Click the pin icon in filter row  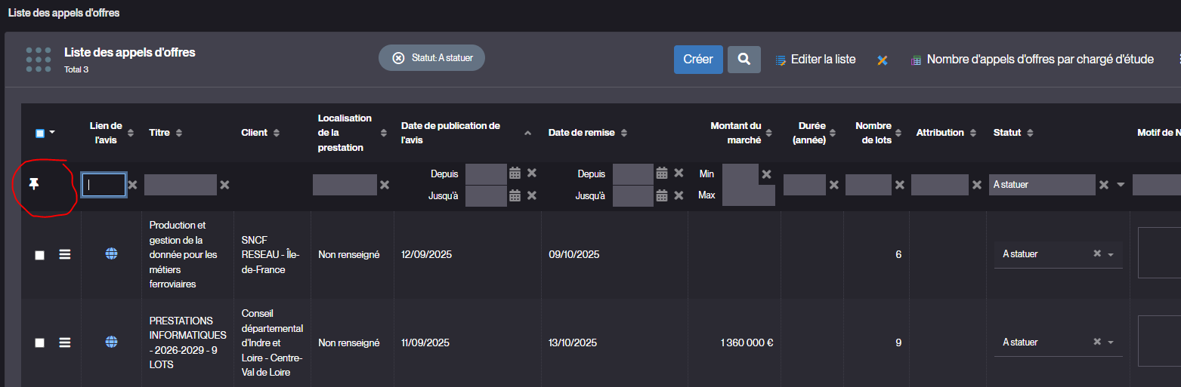[x=34, y=184]
